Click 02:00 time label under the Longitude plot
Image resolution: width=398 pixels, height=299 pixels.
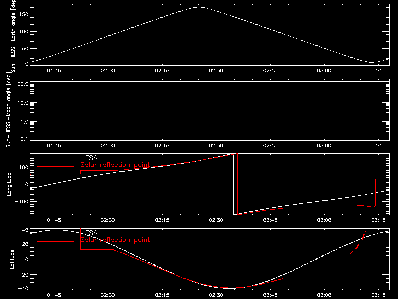(108, 220)
